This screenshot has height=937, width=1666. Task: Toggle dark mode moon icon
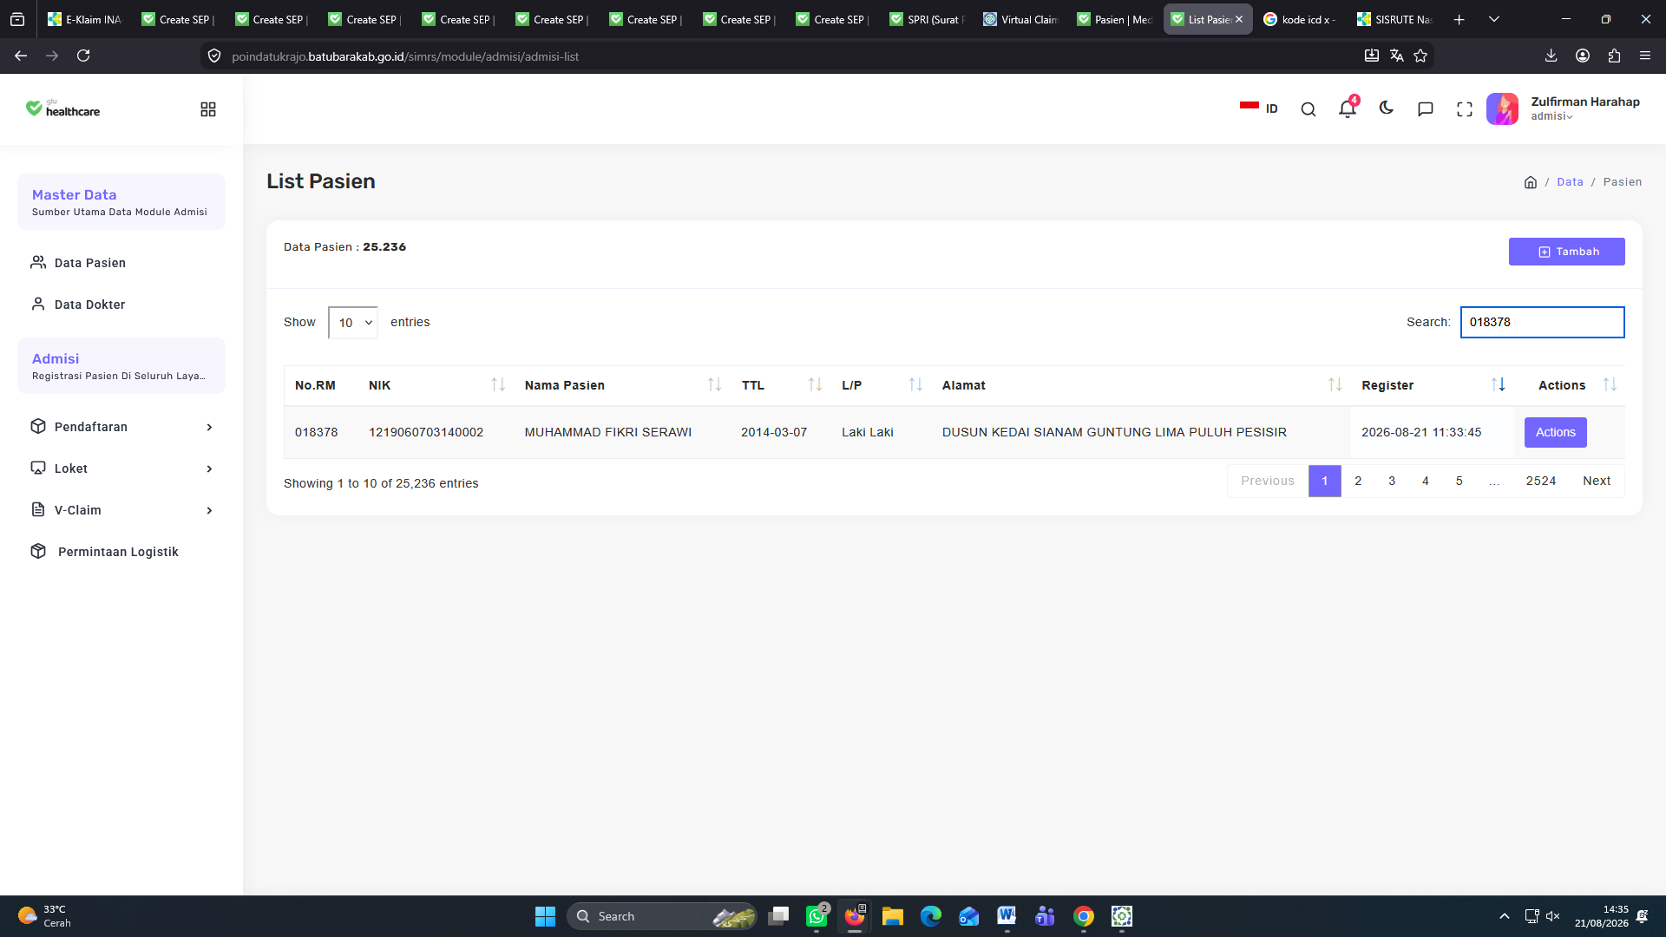[x=1386, y=108]
